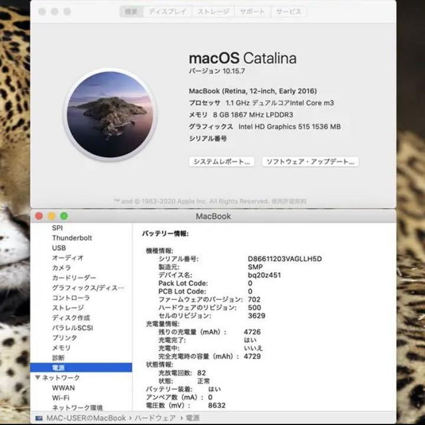Click the computer icon in the path bar

click(40, 419)
